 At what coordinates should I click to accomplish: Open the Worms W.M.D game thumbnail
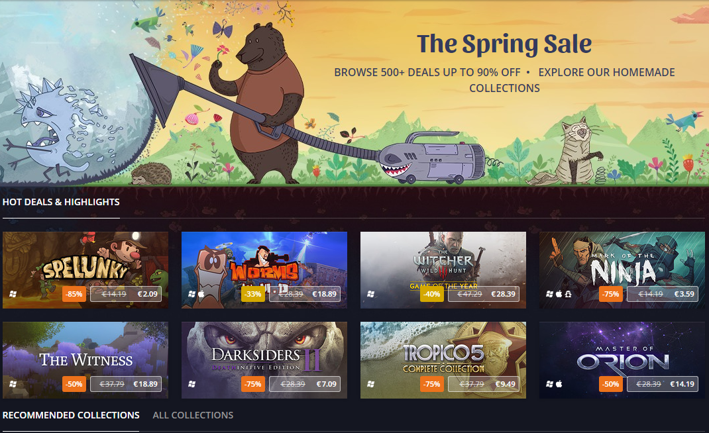coord(264,270)
